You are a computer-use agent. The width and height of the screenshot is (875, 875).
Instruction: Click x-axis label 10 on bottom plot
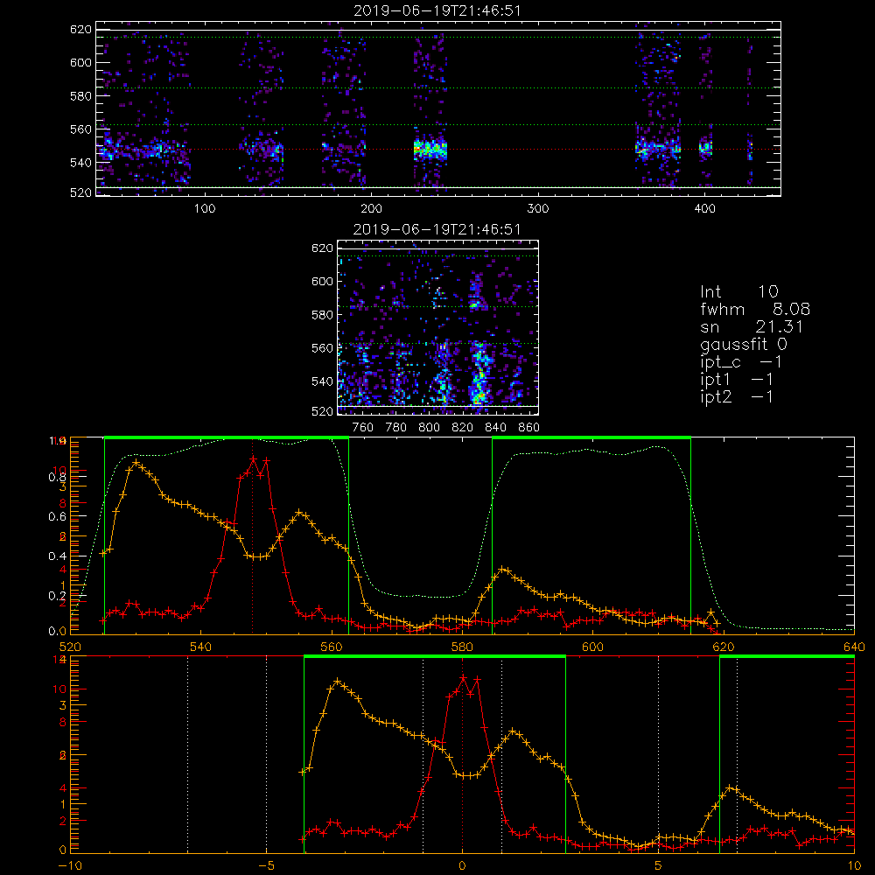(x=854, y=865)
